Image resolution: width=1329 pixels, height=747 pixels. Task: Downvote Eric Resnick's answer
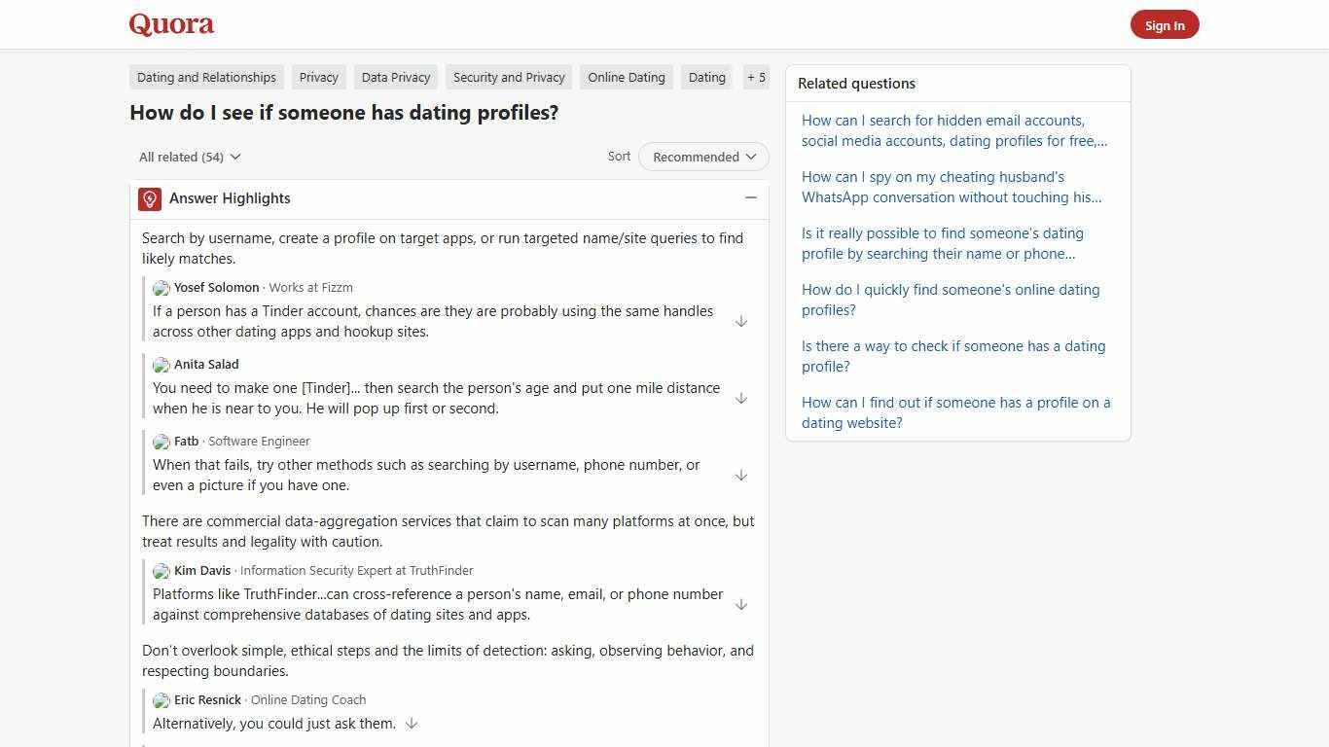coord(412,723)
